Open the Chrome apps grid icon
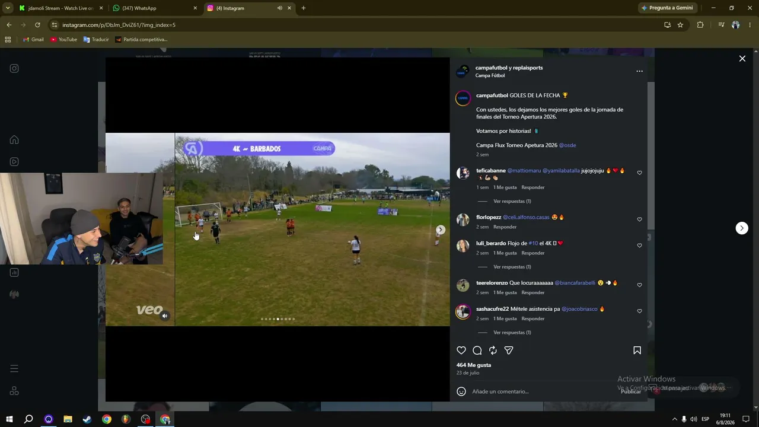The width and height of the screenshot is (759, 427). (x=8, y=40)
